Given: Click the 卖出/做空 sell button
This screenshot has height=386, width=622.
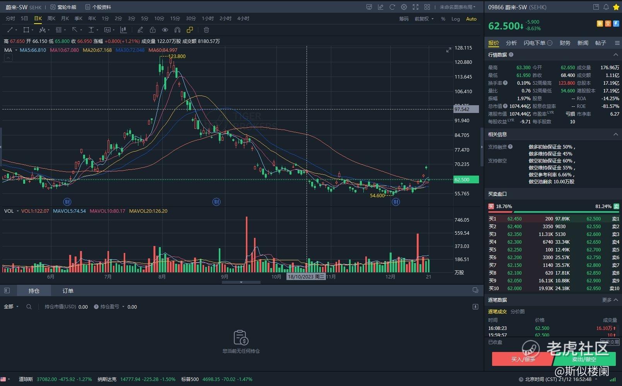Looking at the screenshot, I should (x=584, y=359).
